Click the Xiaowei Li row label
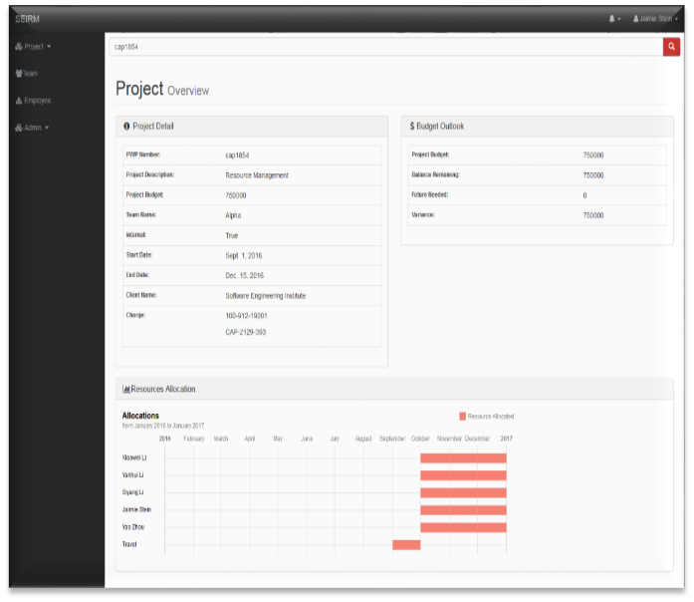The height and width of the screenshot is (602, 694). (134, 457)
